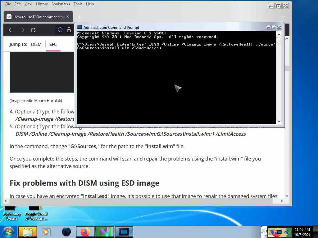This screenshot has width=318, height=238.
Task: Open the View menu
Action: [28, 4]
